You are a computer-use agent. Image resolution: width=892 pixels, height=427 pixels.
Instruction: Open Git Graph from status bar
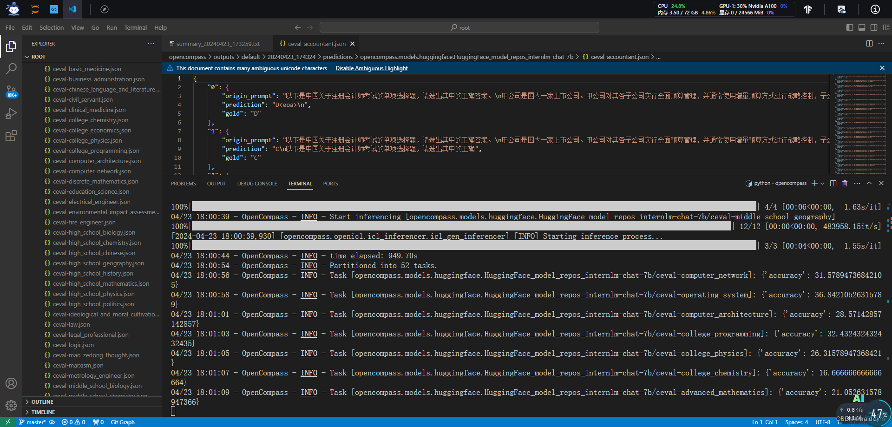(x=123, y=422)
